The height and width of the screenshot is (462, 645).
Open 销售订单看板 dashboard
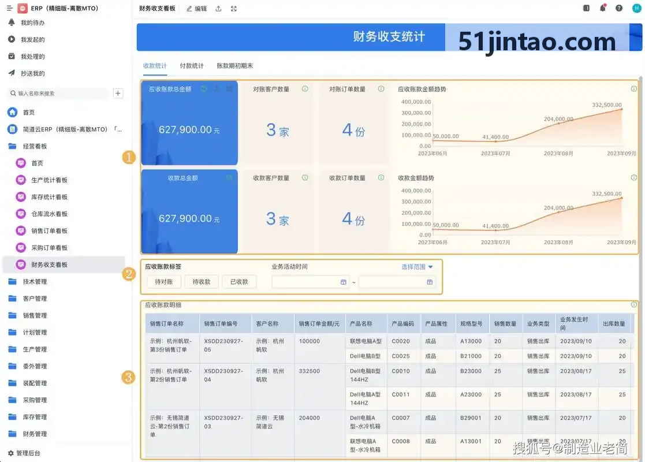pyautogui.click(x=49, y=230)
